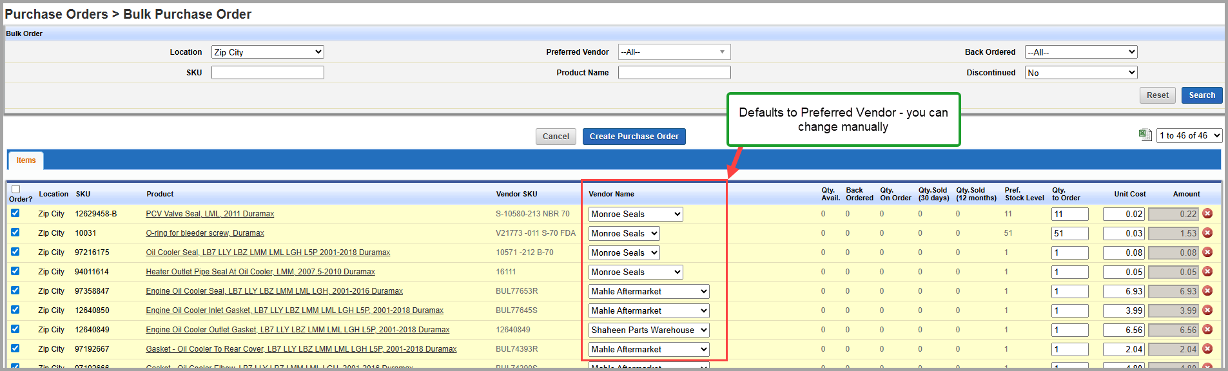
Task: Uncheck the order box for SKU 97192667
Action: [x=15, y=348]
